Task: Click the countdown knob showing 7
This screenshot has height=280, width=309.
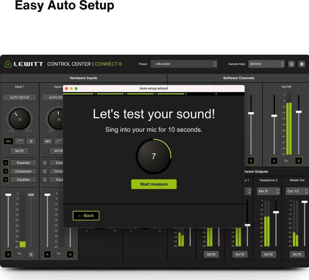Action: pyautogui.click(x=154, y=156)
